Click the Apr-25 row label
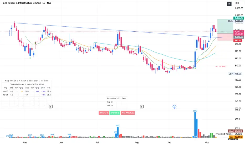 coord(6,95)
